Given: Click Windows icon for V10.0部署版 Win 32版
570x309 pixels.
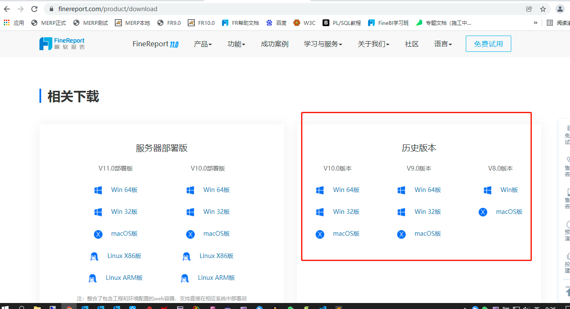Looking at the screenshot, I should (x=190, y=212).
